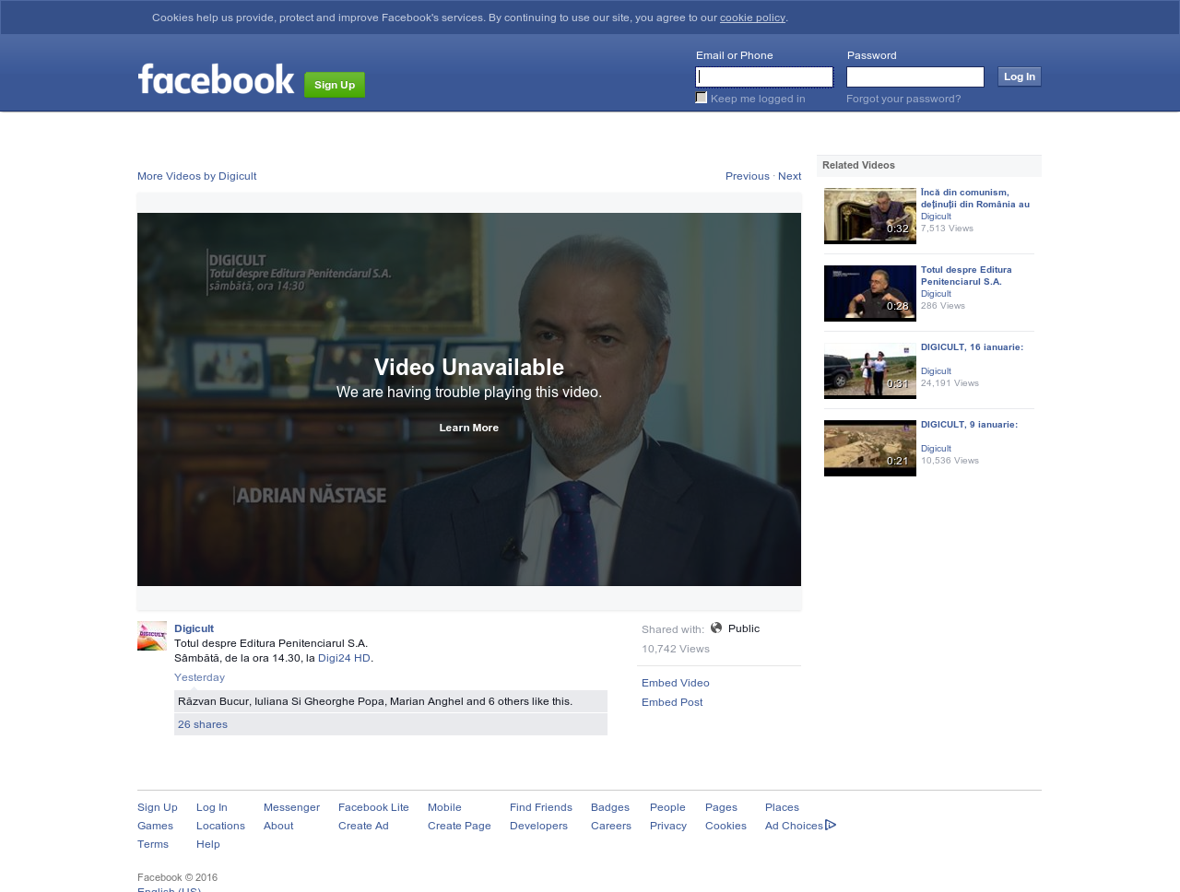The width and height of the screenshot is (1180, 892).
Task: Open Facebook Lite footer link
Action: click(x=373, y=807)
